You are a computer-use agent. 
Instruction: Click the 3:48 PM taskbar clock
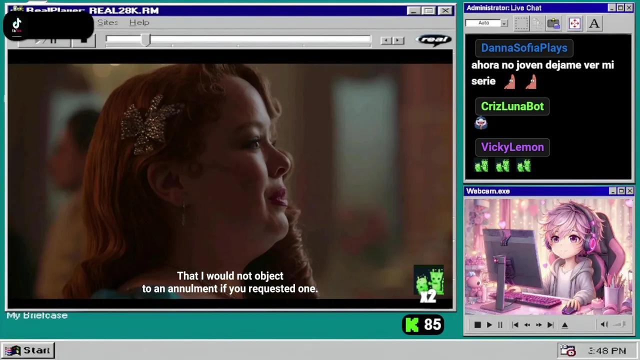(607, 351)
